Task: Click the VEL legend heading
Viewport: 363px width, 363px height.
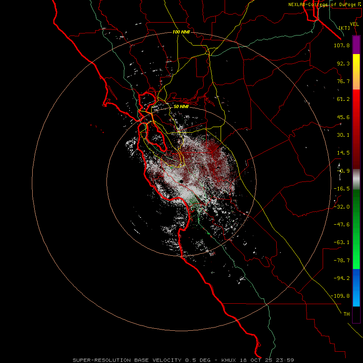Action: coord(354,24)
